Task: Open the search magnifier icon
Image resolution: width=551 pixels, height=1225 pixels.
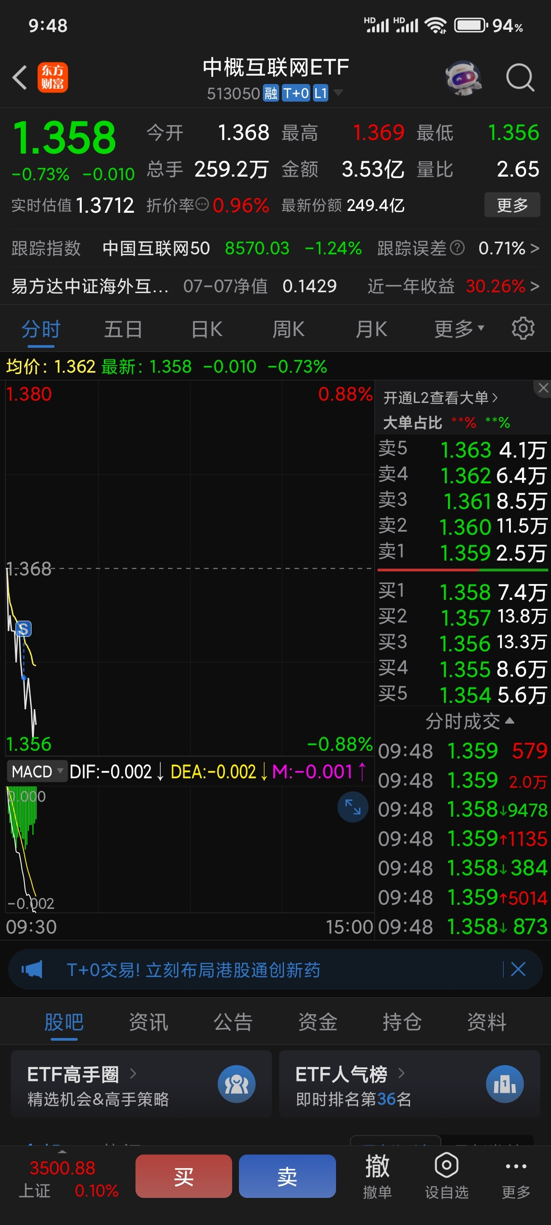Action: click(520, 78)
